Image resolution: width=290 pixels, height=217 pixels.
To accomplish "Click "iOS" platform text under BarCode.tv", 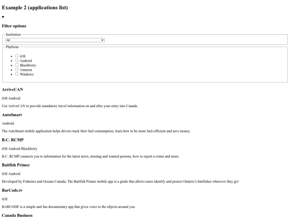I will 5,199.
